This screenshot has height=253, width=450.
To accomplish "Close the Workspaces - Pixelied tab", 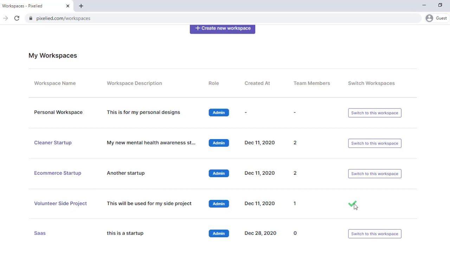I will 68,6.
